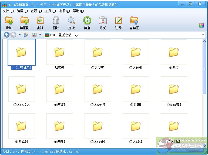Open the 工具 (Tools) menu
Viewport: 208px width, 155px height.
(50, 11)
